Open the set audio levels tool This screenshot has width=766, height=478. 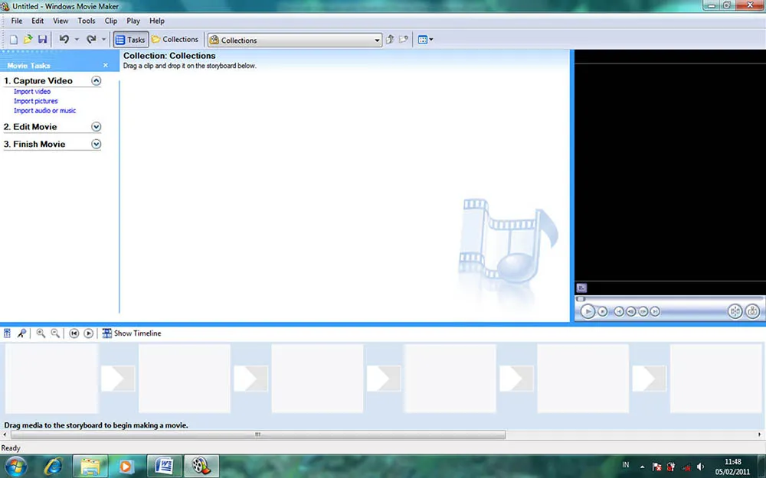coord(7,333)
